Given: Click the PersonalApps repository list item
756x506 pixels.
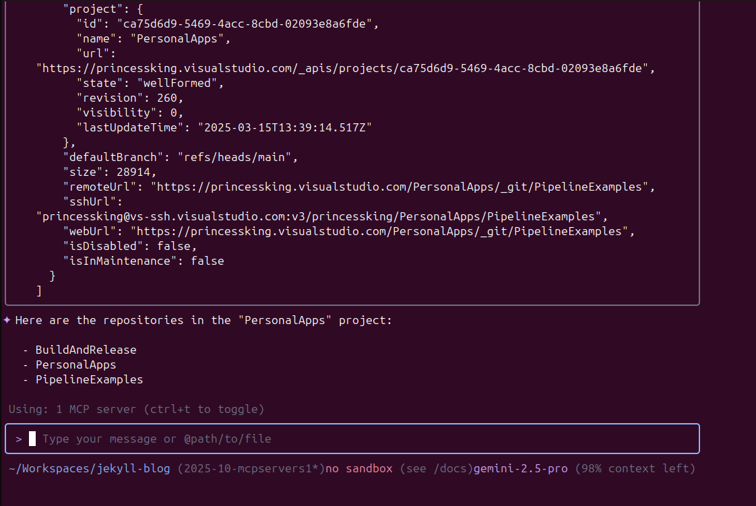Looking at the screenshot, I should (x=75, y=365).
